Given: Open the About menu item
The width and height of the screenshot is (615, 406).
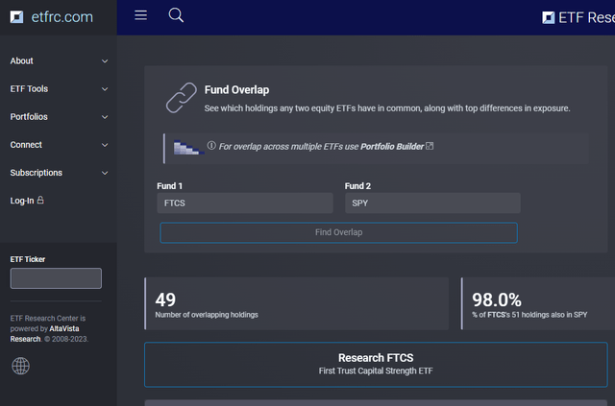Looking at the screenshot, I should coord(21,60).
